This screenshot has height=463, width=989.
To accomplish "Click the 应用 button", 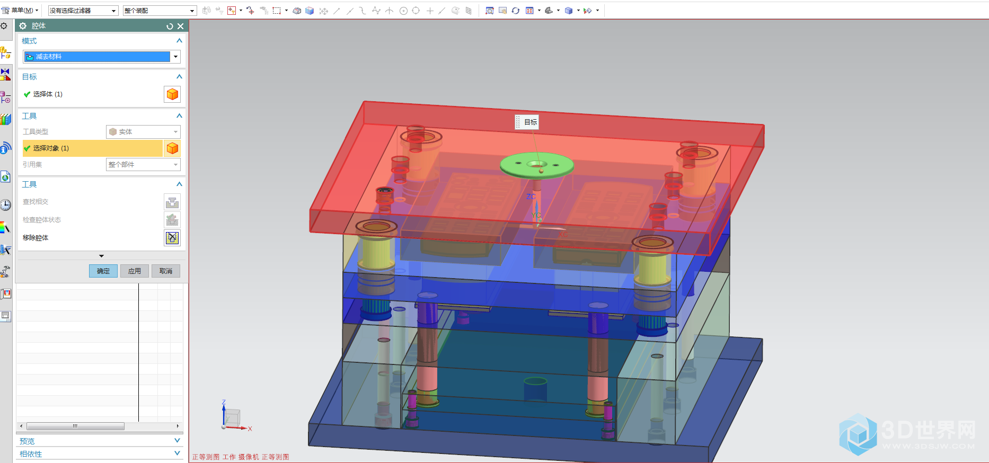I will pyautogui.click(x=135, y=271).
